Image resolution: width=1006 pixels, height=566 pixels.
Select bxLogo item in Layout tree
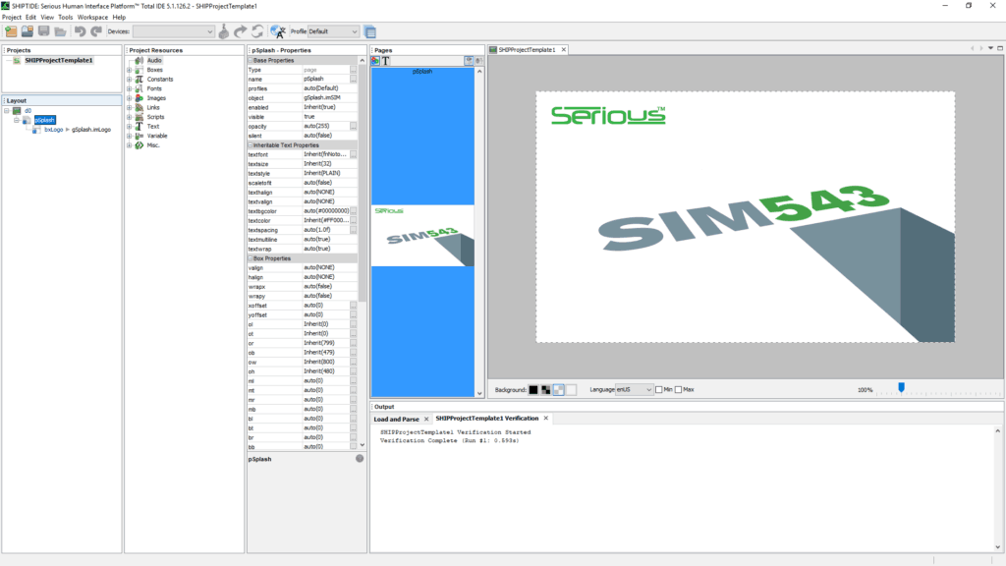[53, 130]
